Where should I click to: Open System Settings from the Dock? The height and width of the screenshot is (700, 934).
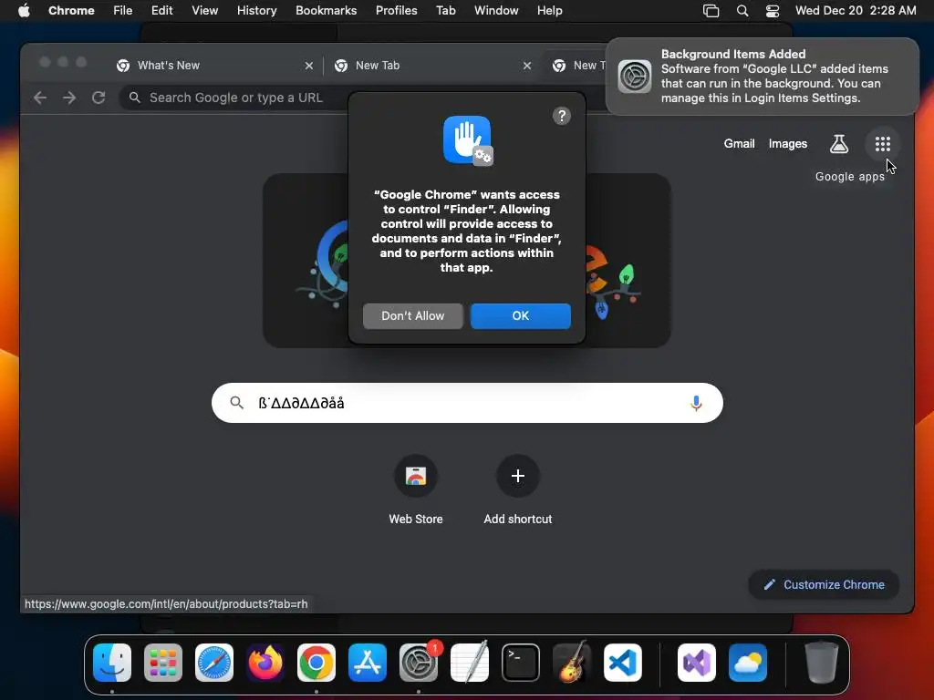tap(419, 663)
